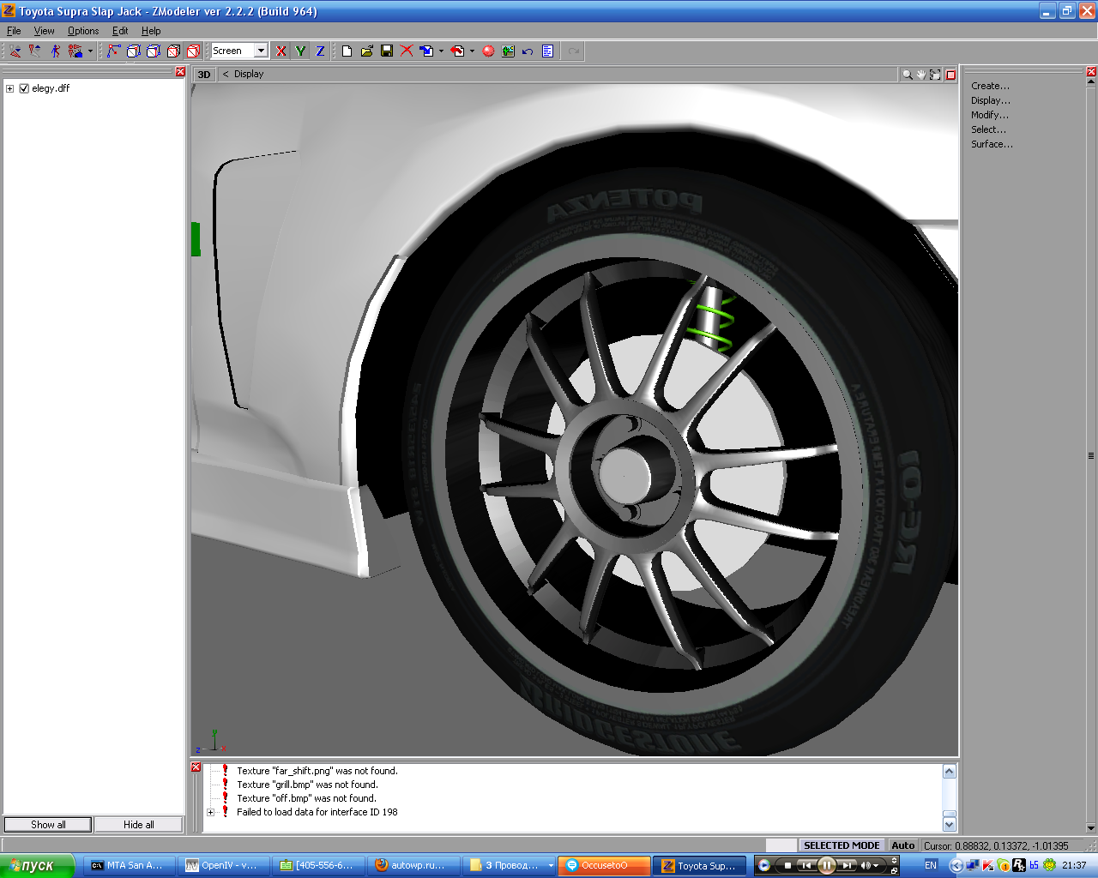Toggle SELECTED MODE in status bar
This screenshot has width=1098, height=878.
click(x=841, y=845)
